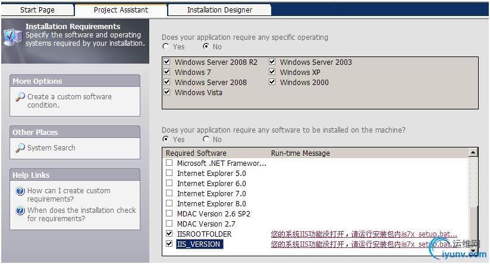Click the Run-time Message column header

pyautogui.click(x=300, y=153)
